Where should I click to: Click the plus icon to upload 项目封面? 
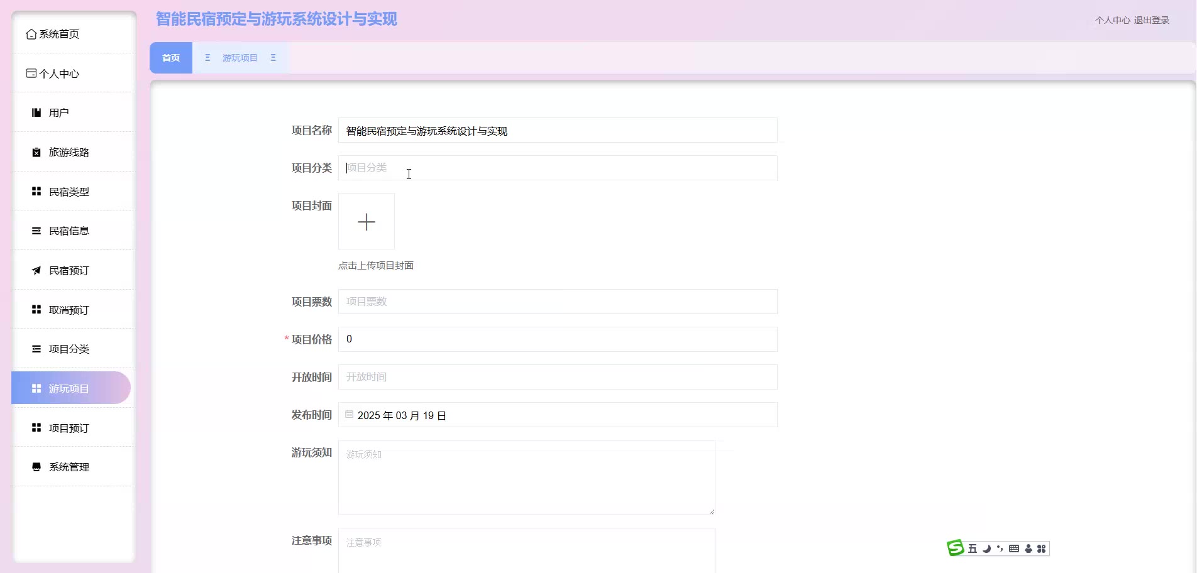tap(367, 221)
